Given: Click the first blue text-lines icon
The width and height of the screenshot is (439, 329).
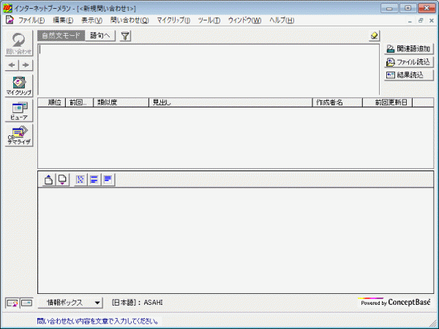Looking at the screenshot, I should tap(94, 180).
